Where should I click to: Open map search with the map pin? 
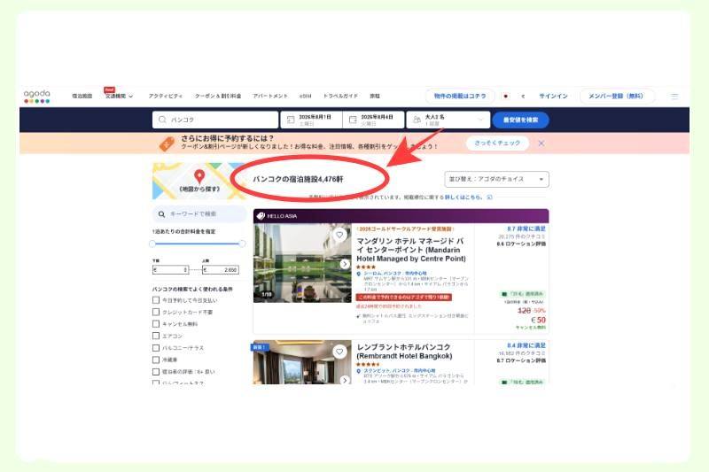coord(199,176)
